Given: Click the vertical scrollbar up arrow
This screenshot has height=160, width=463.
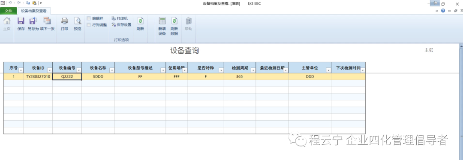Looking at the screenshot, I should tap(461, 47).
